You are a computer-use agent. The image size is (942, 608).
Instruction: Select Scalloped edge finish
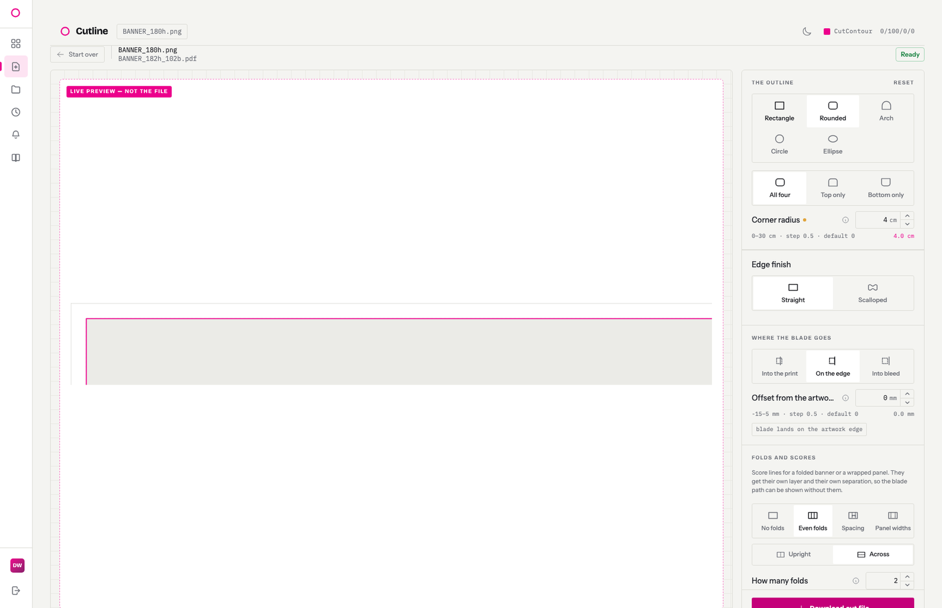[x=873, y=293]
